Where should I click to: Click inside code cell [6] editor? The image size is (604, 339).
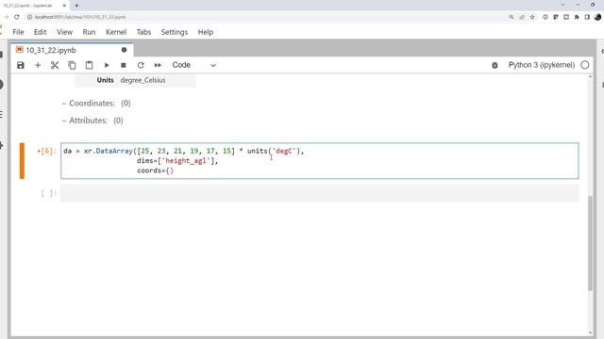(319, 161)
